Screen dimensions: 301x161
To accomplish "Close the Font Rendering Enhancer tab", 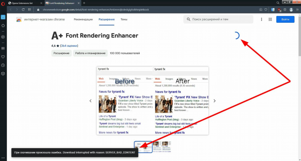I will tap(79, 3).
